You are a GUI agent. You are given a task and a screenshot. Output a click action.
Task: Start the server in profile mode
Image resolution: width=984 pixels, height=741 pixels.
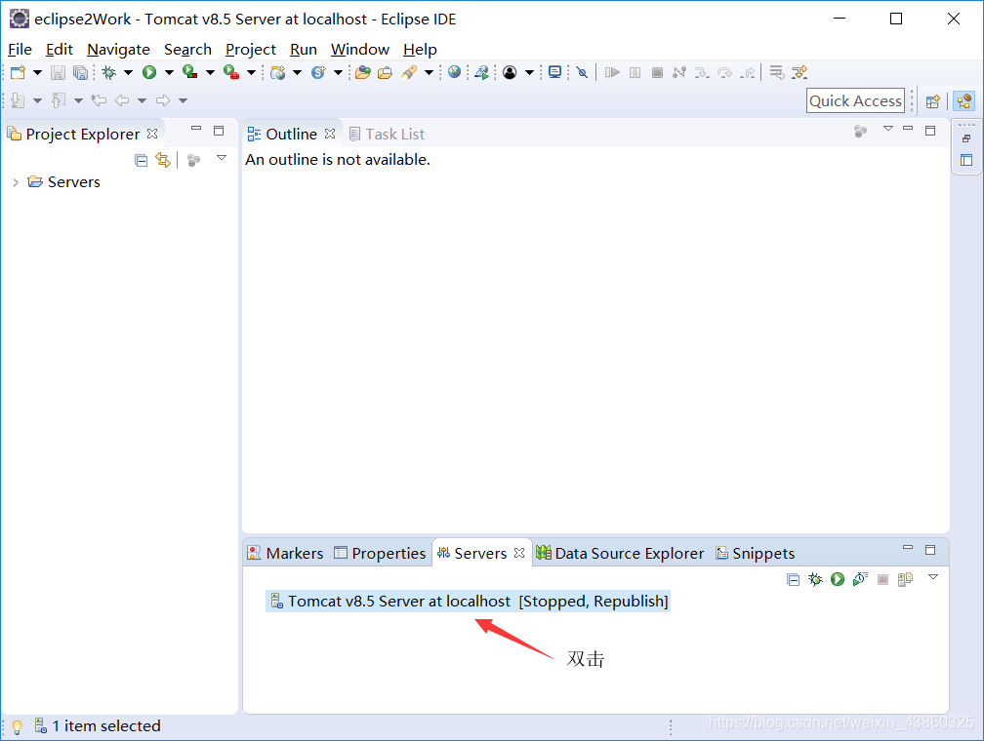click(860, 579)
